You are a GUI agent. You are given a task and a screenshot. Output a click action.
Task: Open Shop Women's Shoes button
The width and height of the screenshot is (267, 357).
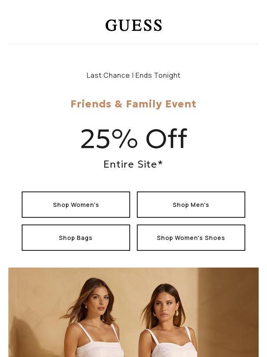point(191,237)
